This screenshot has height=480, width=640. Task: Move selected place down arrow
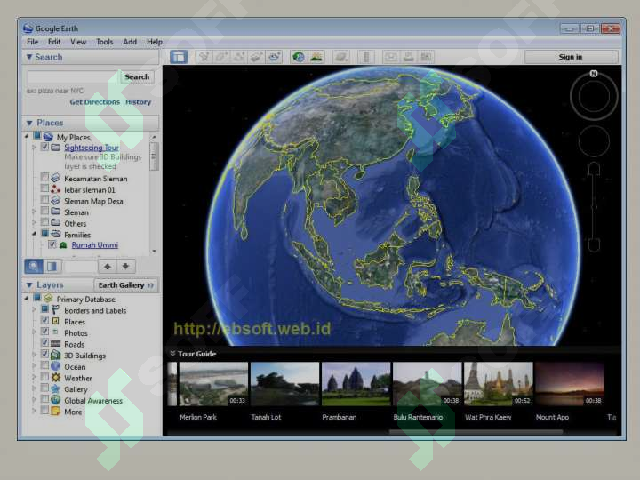pyautogui.click(x=125, y=266)
